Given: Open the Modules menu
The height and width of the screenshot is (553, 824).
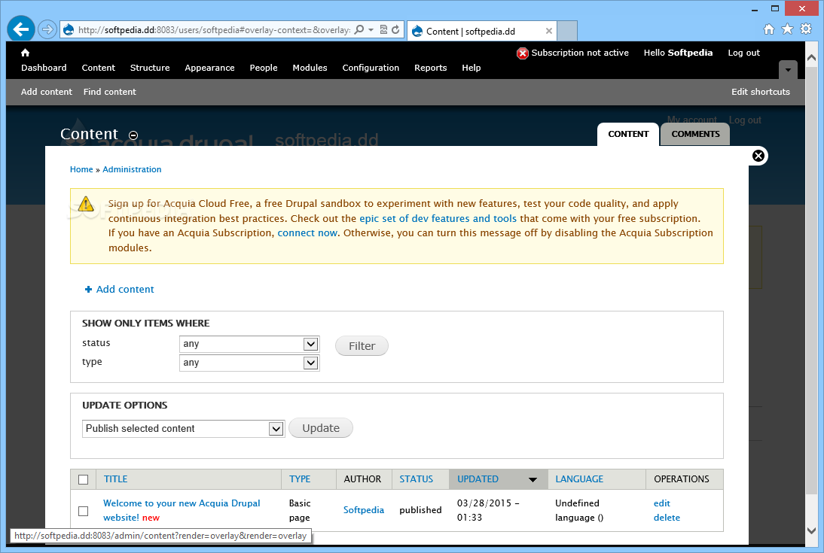Looking at the screenshot, I should (310, 68).
